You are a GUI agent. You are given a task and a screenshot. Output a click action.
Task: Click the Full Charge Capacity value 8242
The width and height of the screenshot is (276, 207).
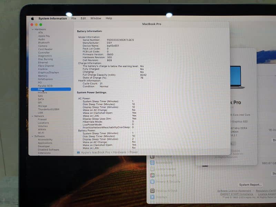(143, 75)
